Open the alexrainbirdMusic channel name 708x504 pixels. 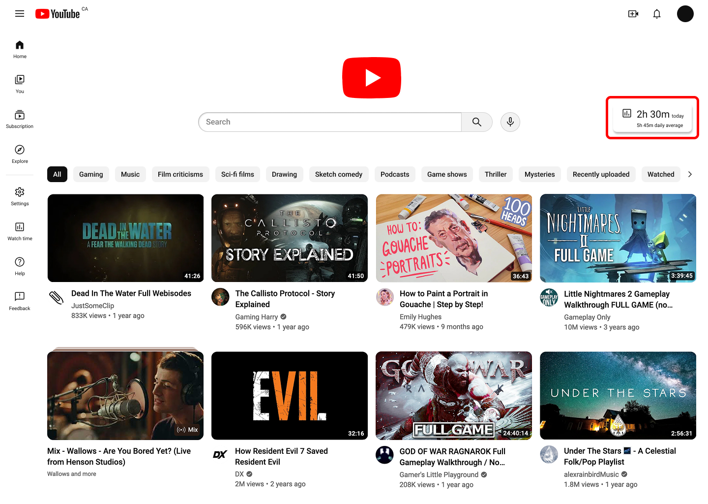pyautogui.click(x=591, y=474)
